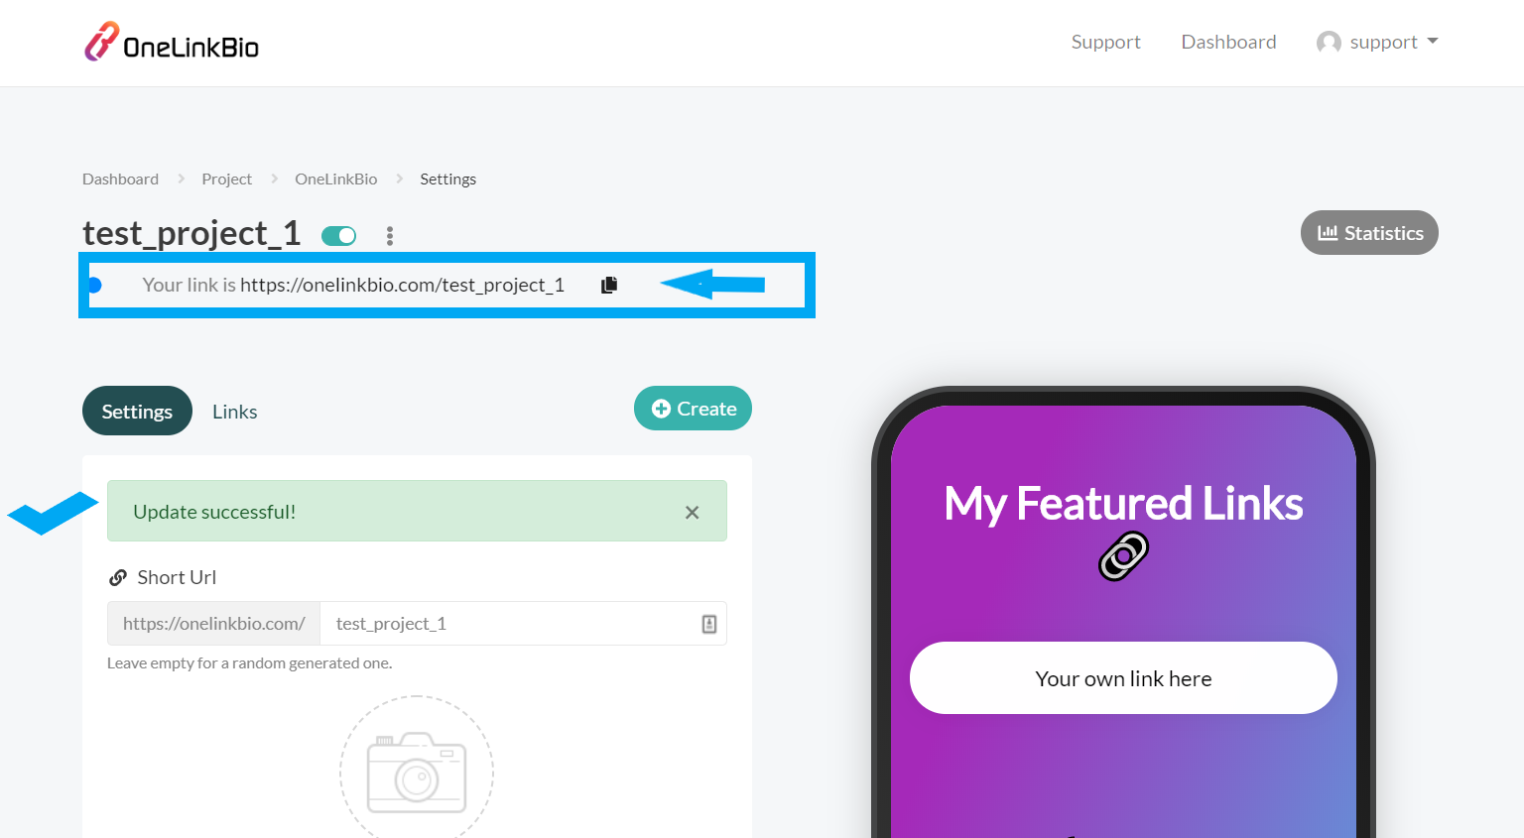Click the Create button
This screenshot has width=1524, height=838.
(x=693, y=409)
